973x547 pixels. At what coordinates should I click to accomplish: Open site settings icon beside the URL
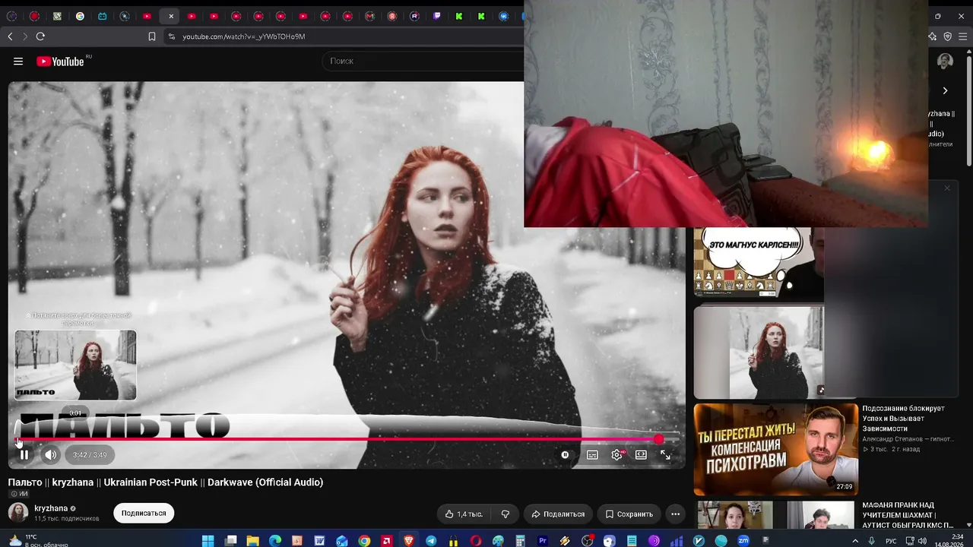(171, 36)
